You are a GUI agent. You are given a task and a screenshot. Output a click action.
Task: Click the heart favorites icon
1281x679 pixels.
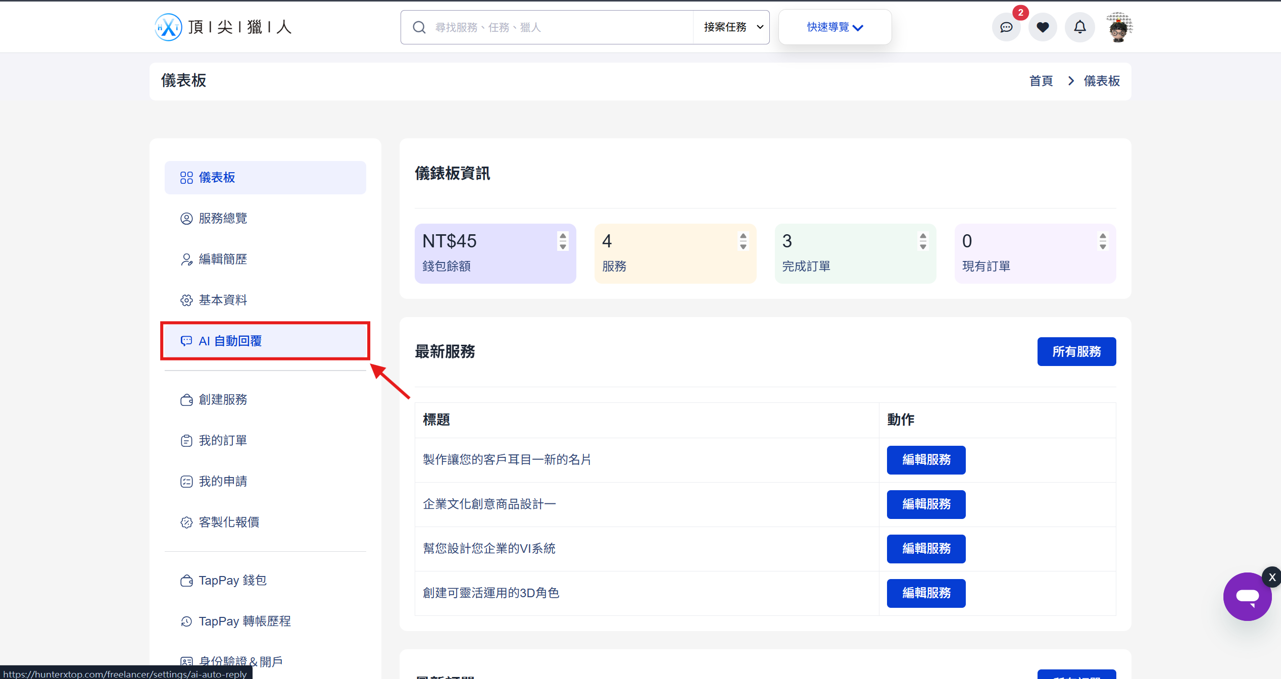[1043, 27]
